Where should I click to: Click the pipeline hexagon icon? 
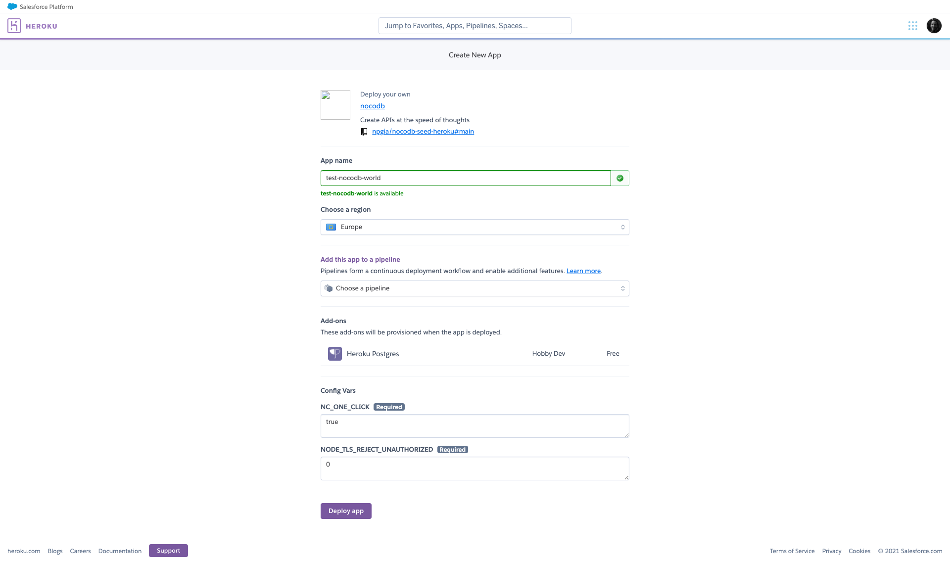click(x=329, y=288)
